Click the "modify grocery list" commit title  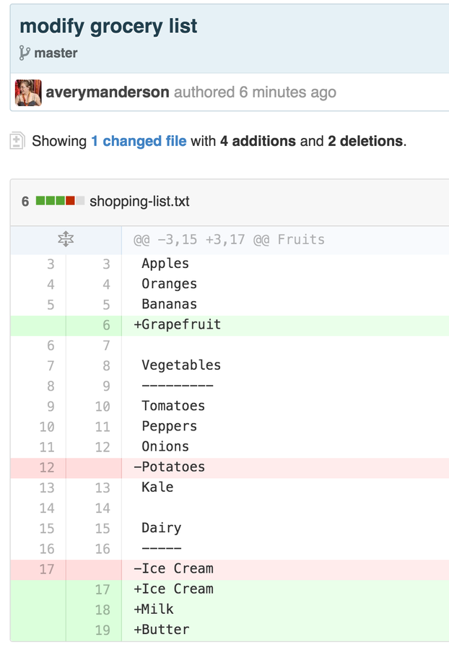(108, 26)
